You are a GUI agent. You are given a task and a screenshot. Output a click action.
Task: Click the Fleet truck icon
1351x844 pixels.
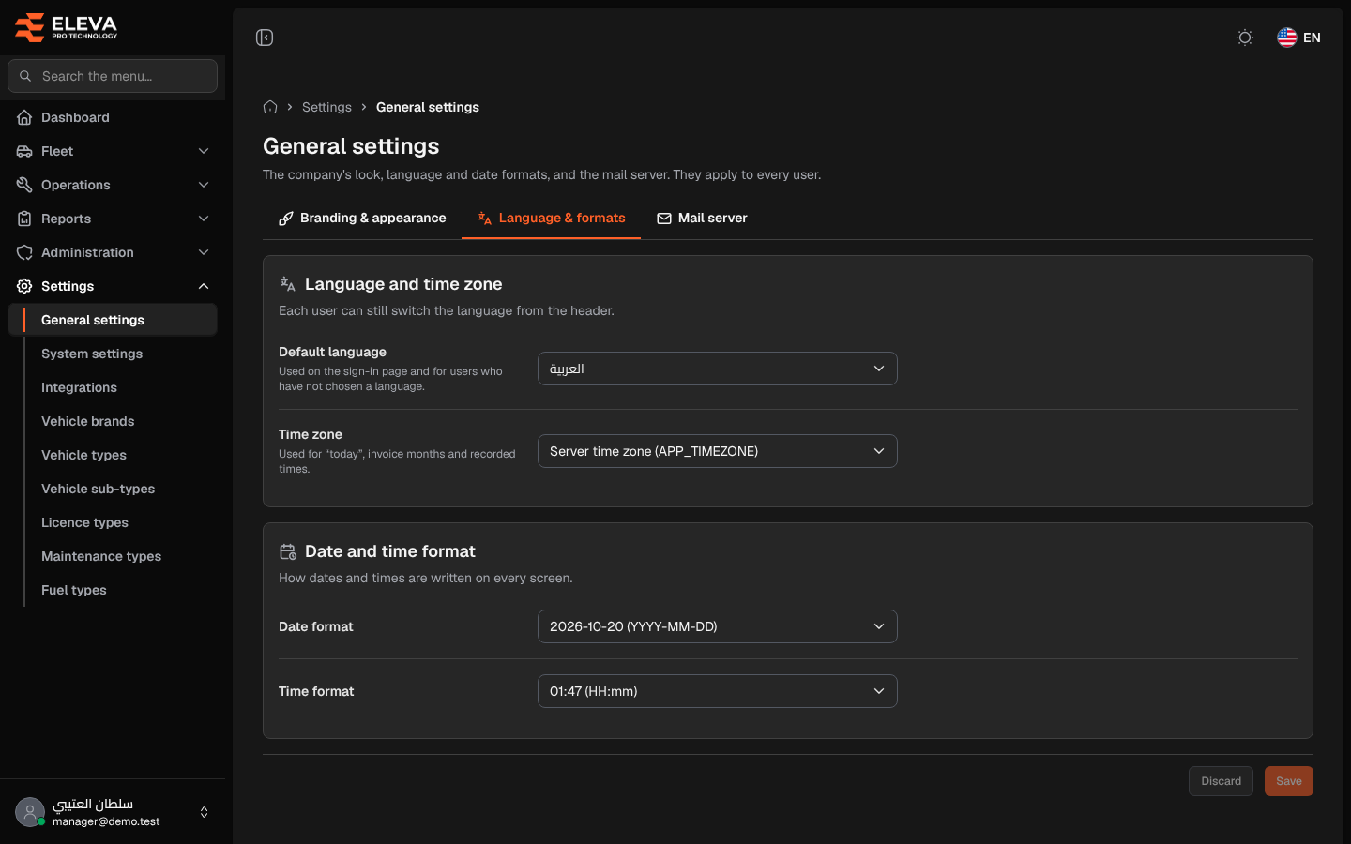pos(24,151)
